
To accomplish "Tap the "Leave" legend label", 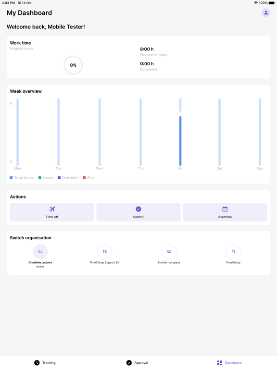I will [x=48, y=178].
